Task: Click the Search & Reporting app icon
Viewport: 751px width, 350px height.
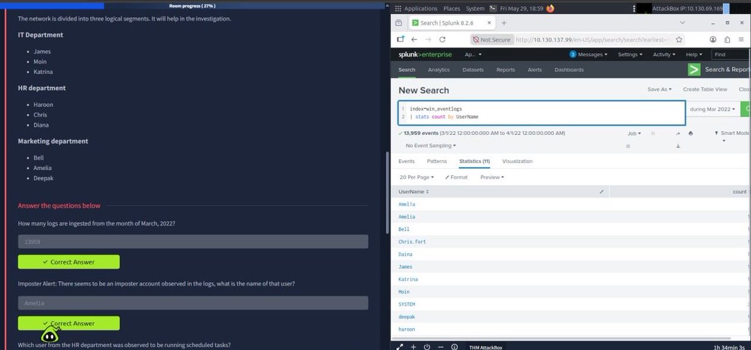Action: click(693, 69)
